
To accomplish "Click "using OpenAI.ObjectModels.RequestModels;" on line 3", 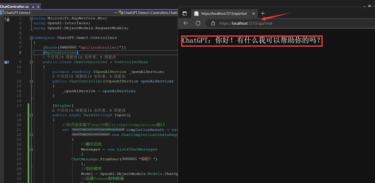I will coord(81,28).
